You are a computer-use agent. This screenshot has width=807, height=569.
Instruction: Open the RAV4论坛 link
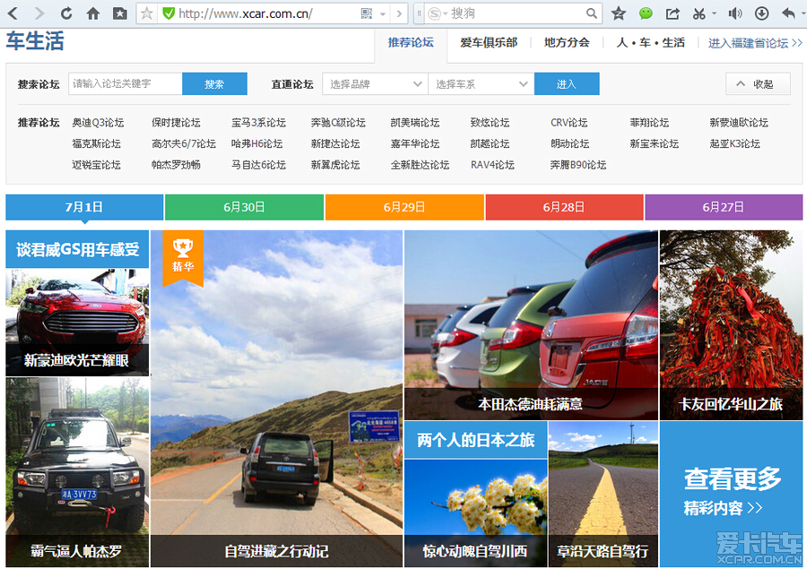[x=492, y=165]
